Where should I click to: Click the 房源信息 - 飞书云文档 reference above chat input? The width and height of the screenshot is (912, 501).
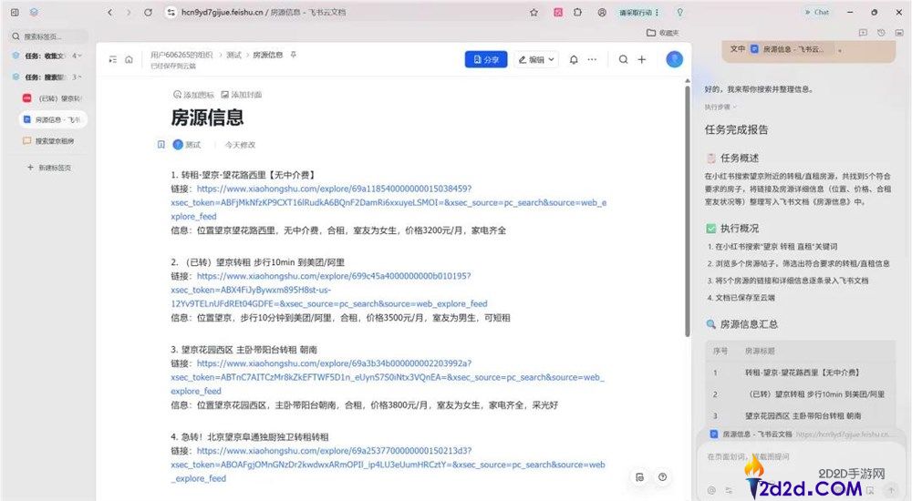[801, 435]
